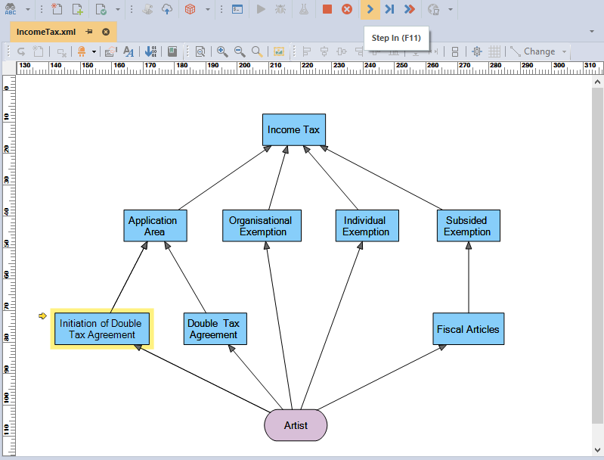Select the Organisational Exemption node
The image size is (604, 460).
[262, 226]
